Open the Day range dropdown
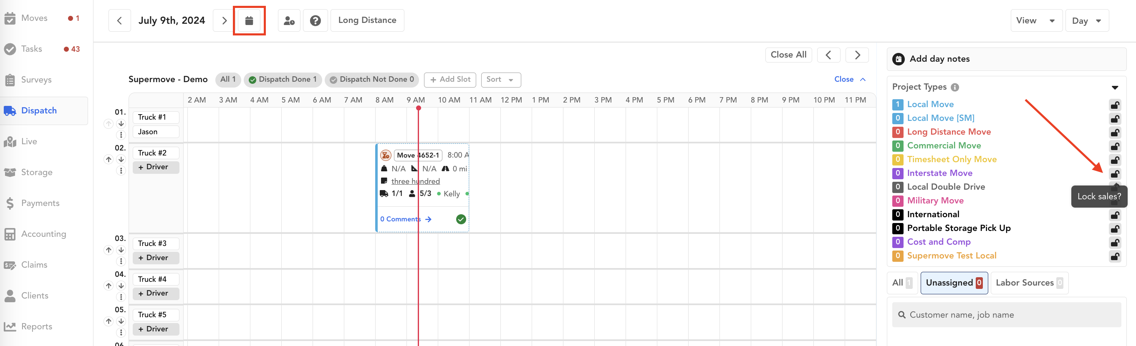The height and width of the screenshot is (346, 1136). click(1087, 21)
